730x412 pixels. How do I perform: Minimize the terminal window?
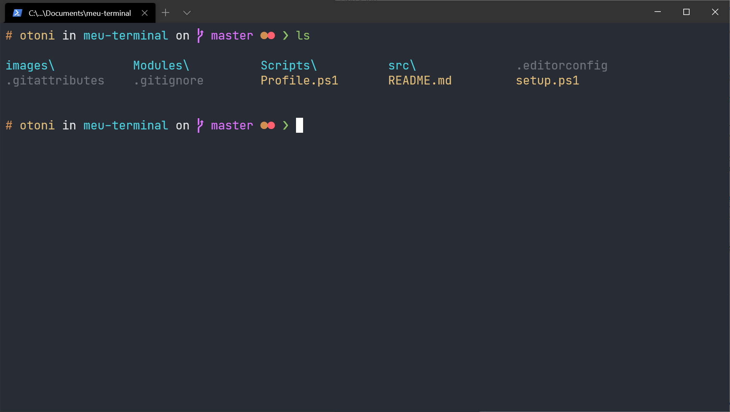coord(657,12)
